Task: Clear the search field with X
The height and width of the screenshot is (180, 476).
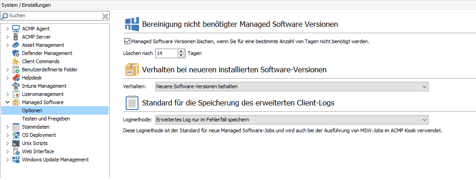Action: (x=105, y=16)
